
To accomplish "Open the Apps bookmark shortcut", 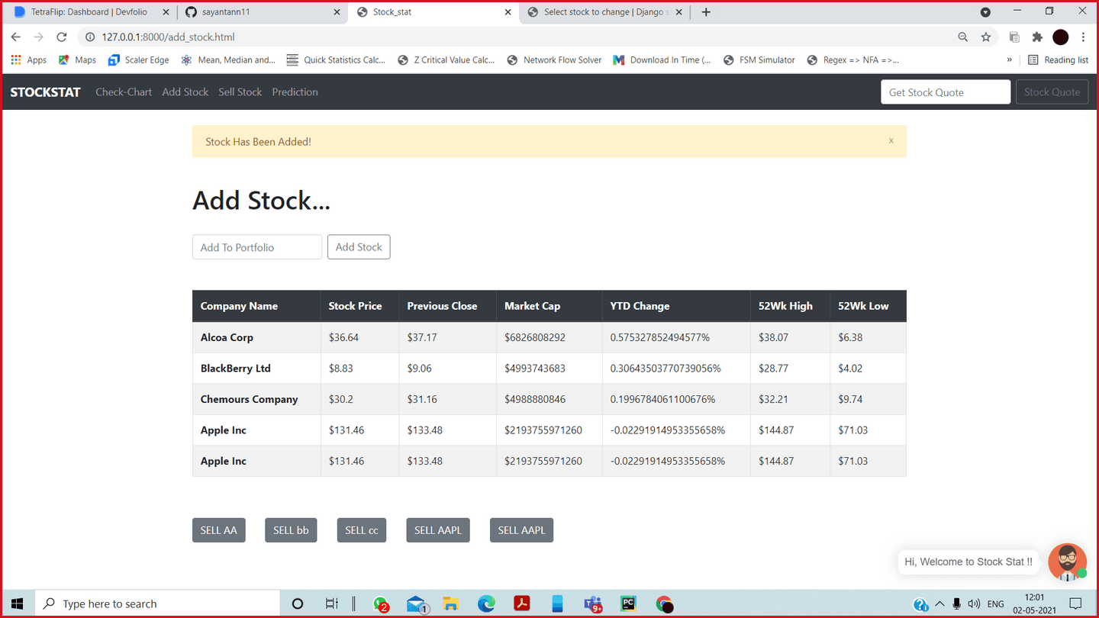I will click(x=29, y=60).
